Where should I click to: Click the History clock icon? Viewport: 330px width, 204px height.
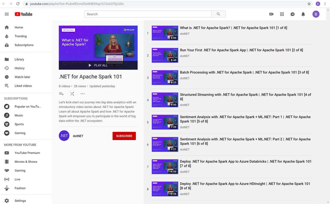pyautogui.click(x=7, y=68)
